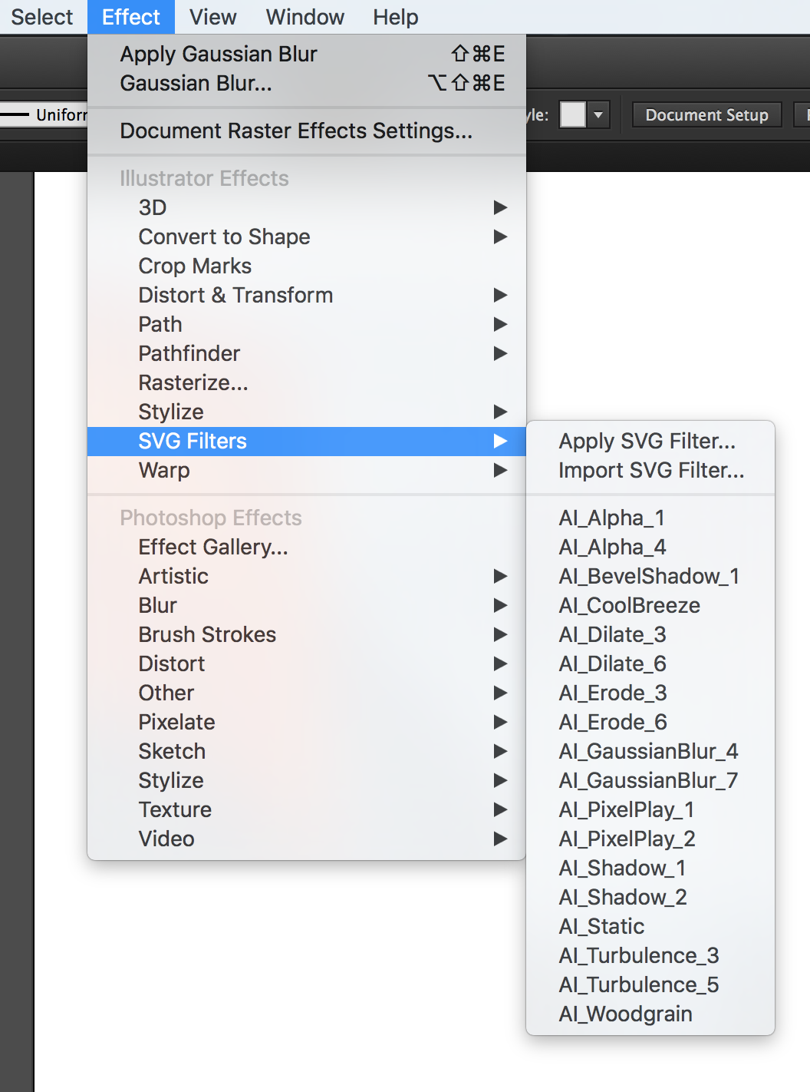This screenshot has height=1092, width=810.
Task: Choose Apply SVG Filter
Action: [647, 441]
